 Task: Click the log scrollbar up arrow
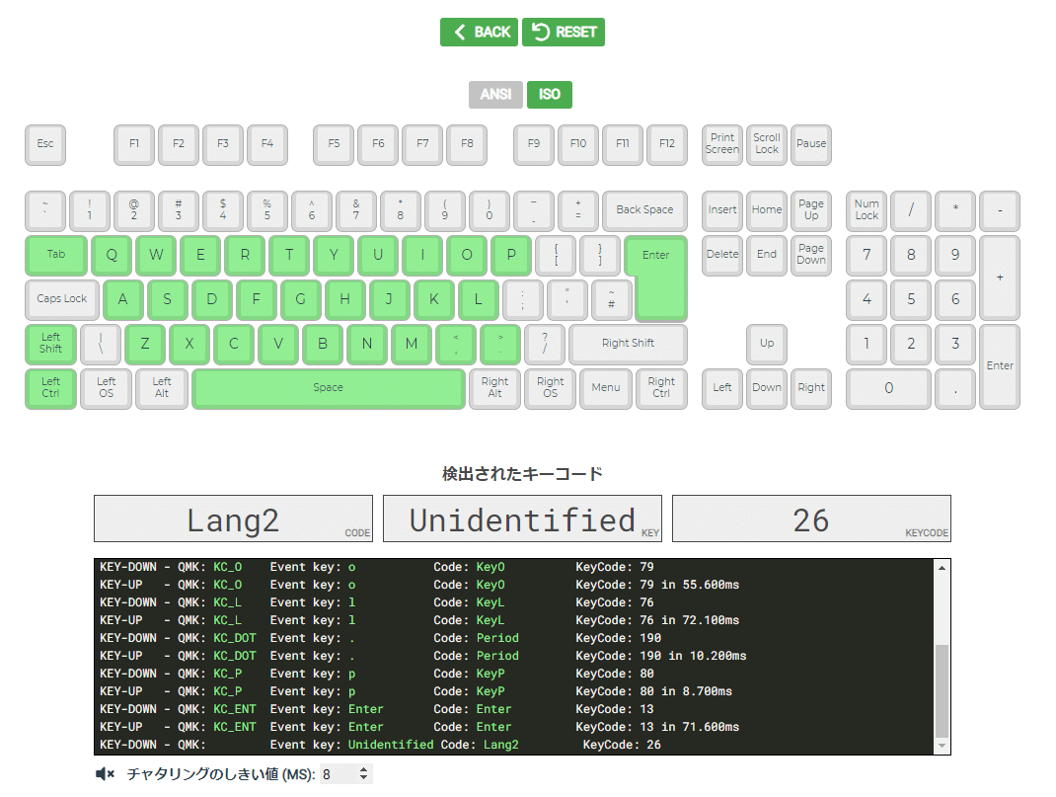pos(943,568)
